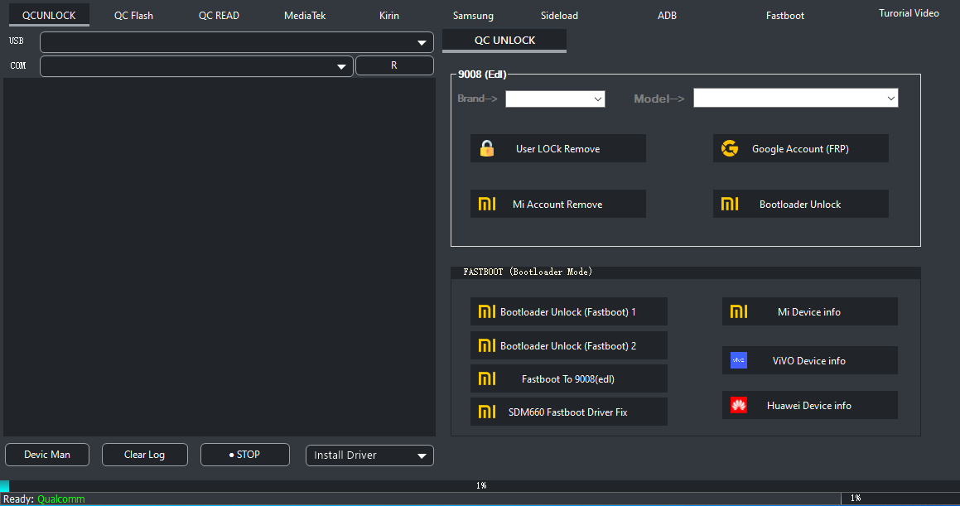The height and width of the screenshot is (506, 960).
Task: Click Mi logo on SDM660 Fastboot Driver Fix
Action: (x=487, y=412)
